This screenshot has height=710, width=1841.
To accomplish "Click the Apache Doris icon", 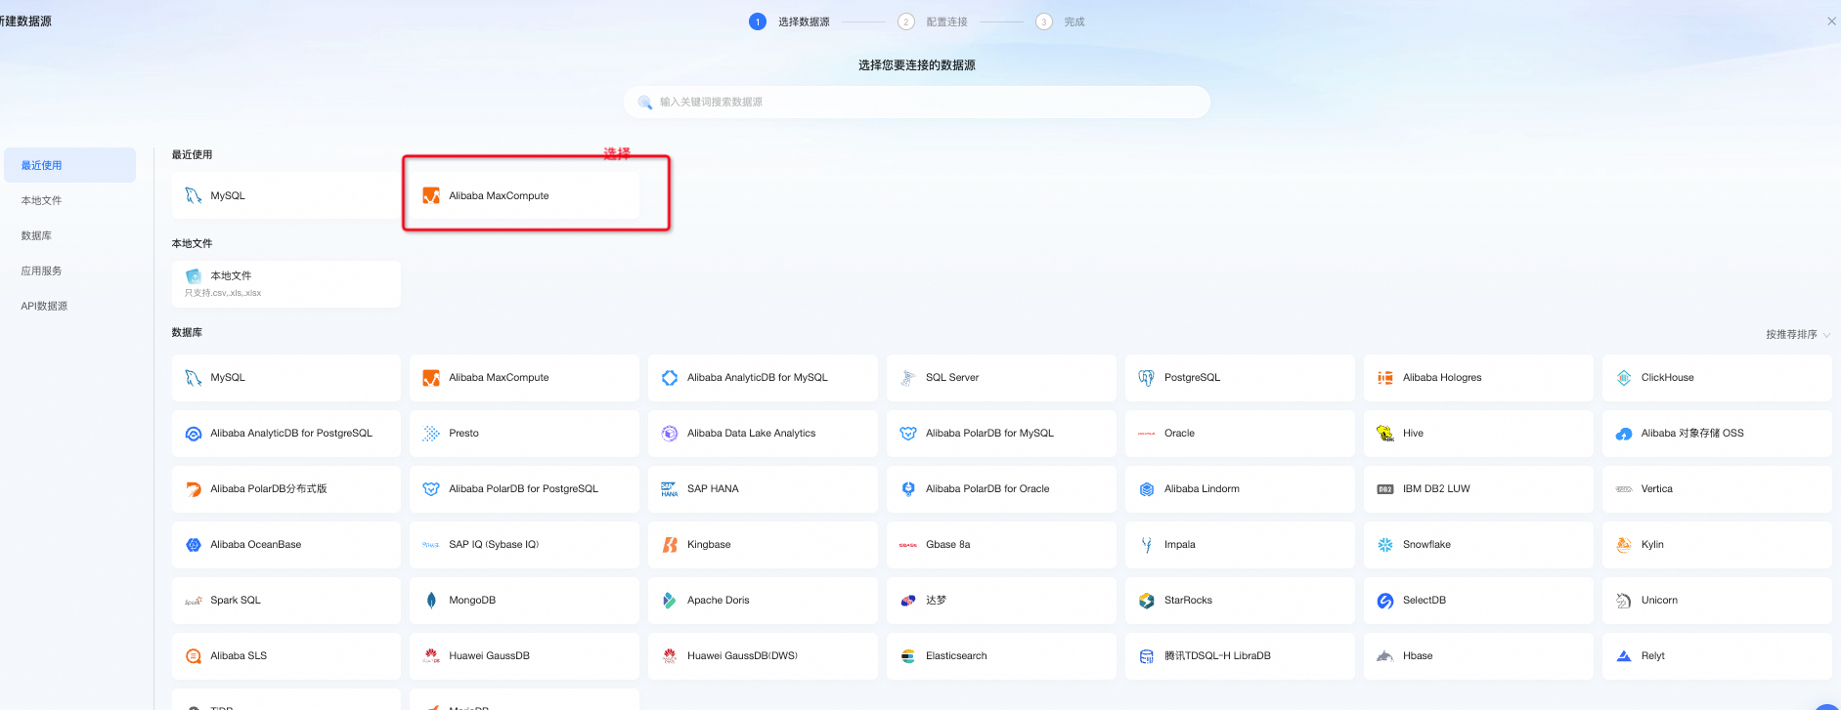I will coord(670,601).
